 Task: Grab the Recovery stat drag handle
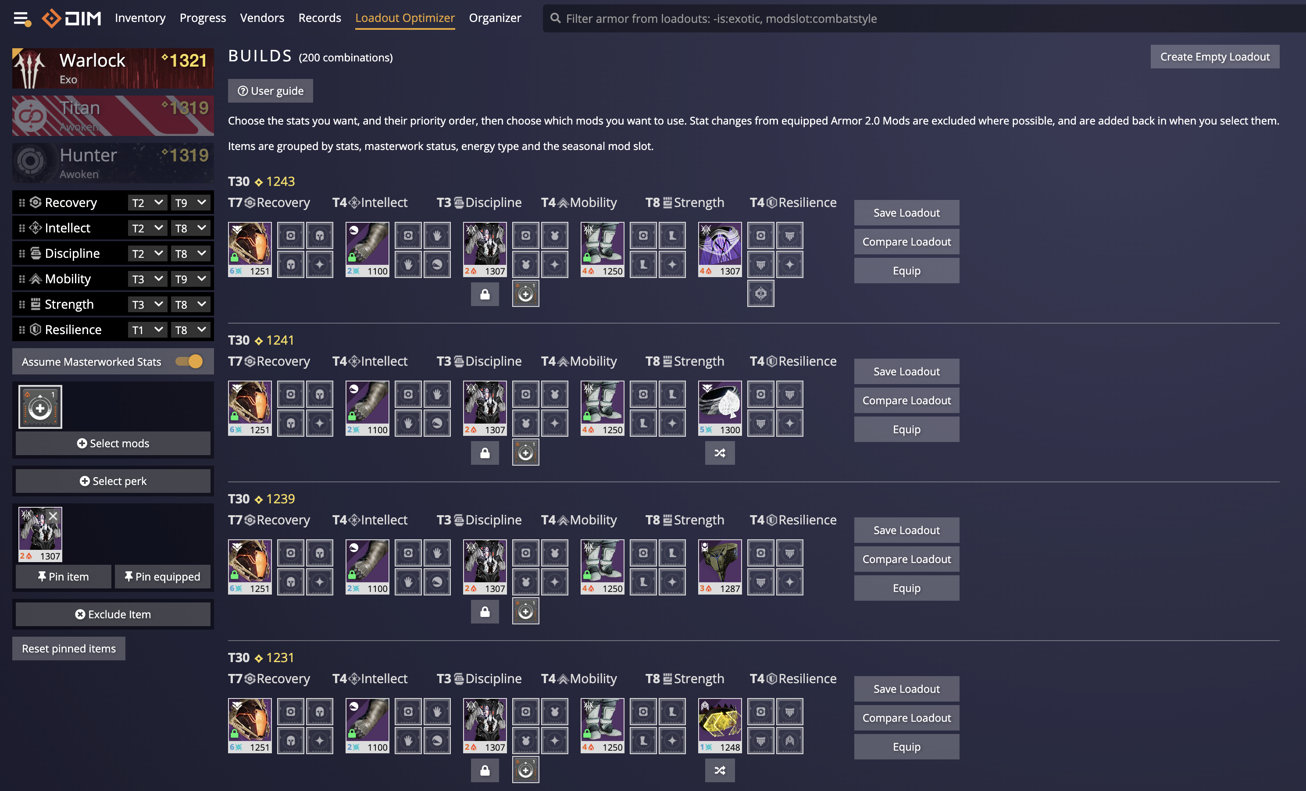coord(22,203)
